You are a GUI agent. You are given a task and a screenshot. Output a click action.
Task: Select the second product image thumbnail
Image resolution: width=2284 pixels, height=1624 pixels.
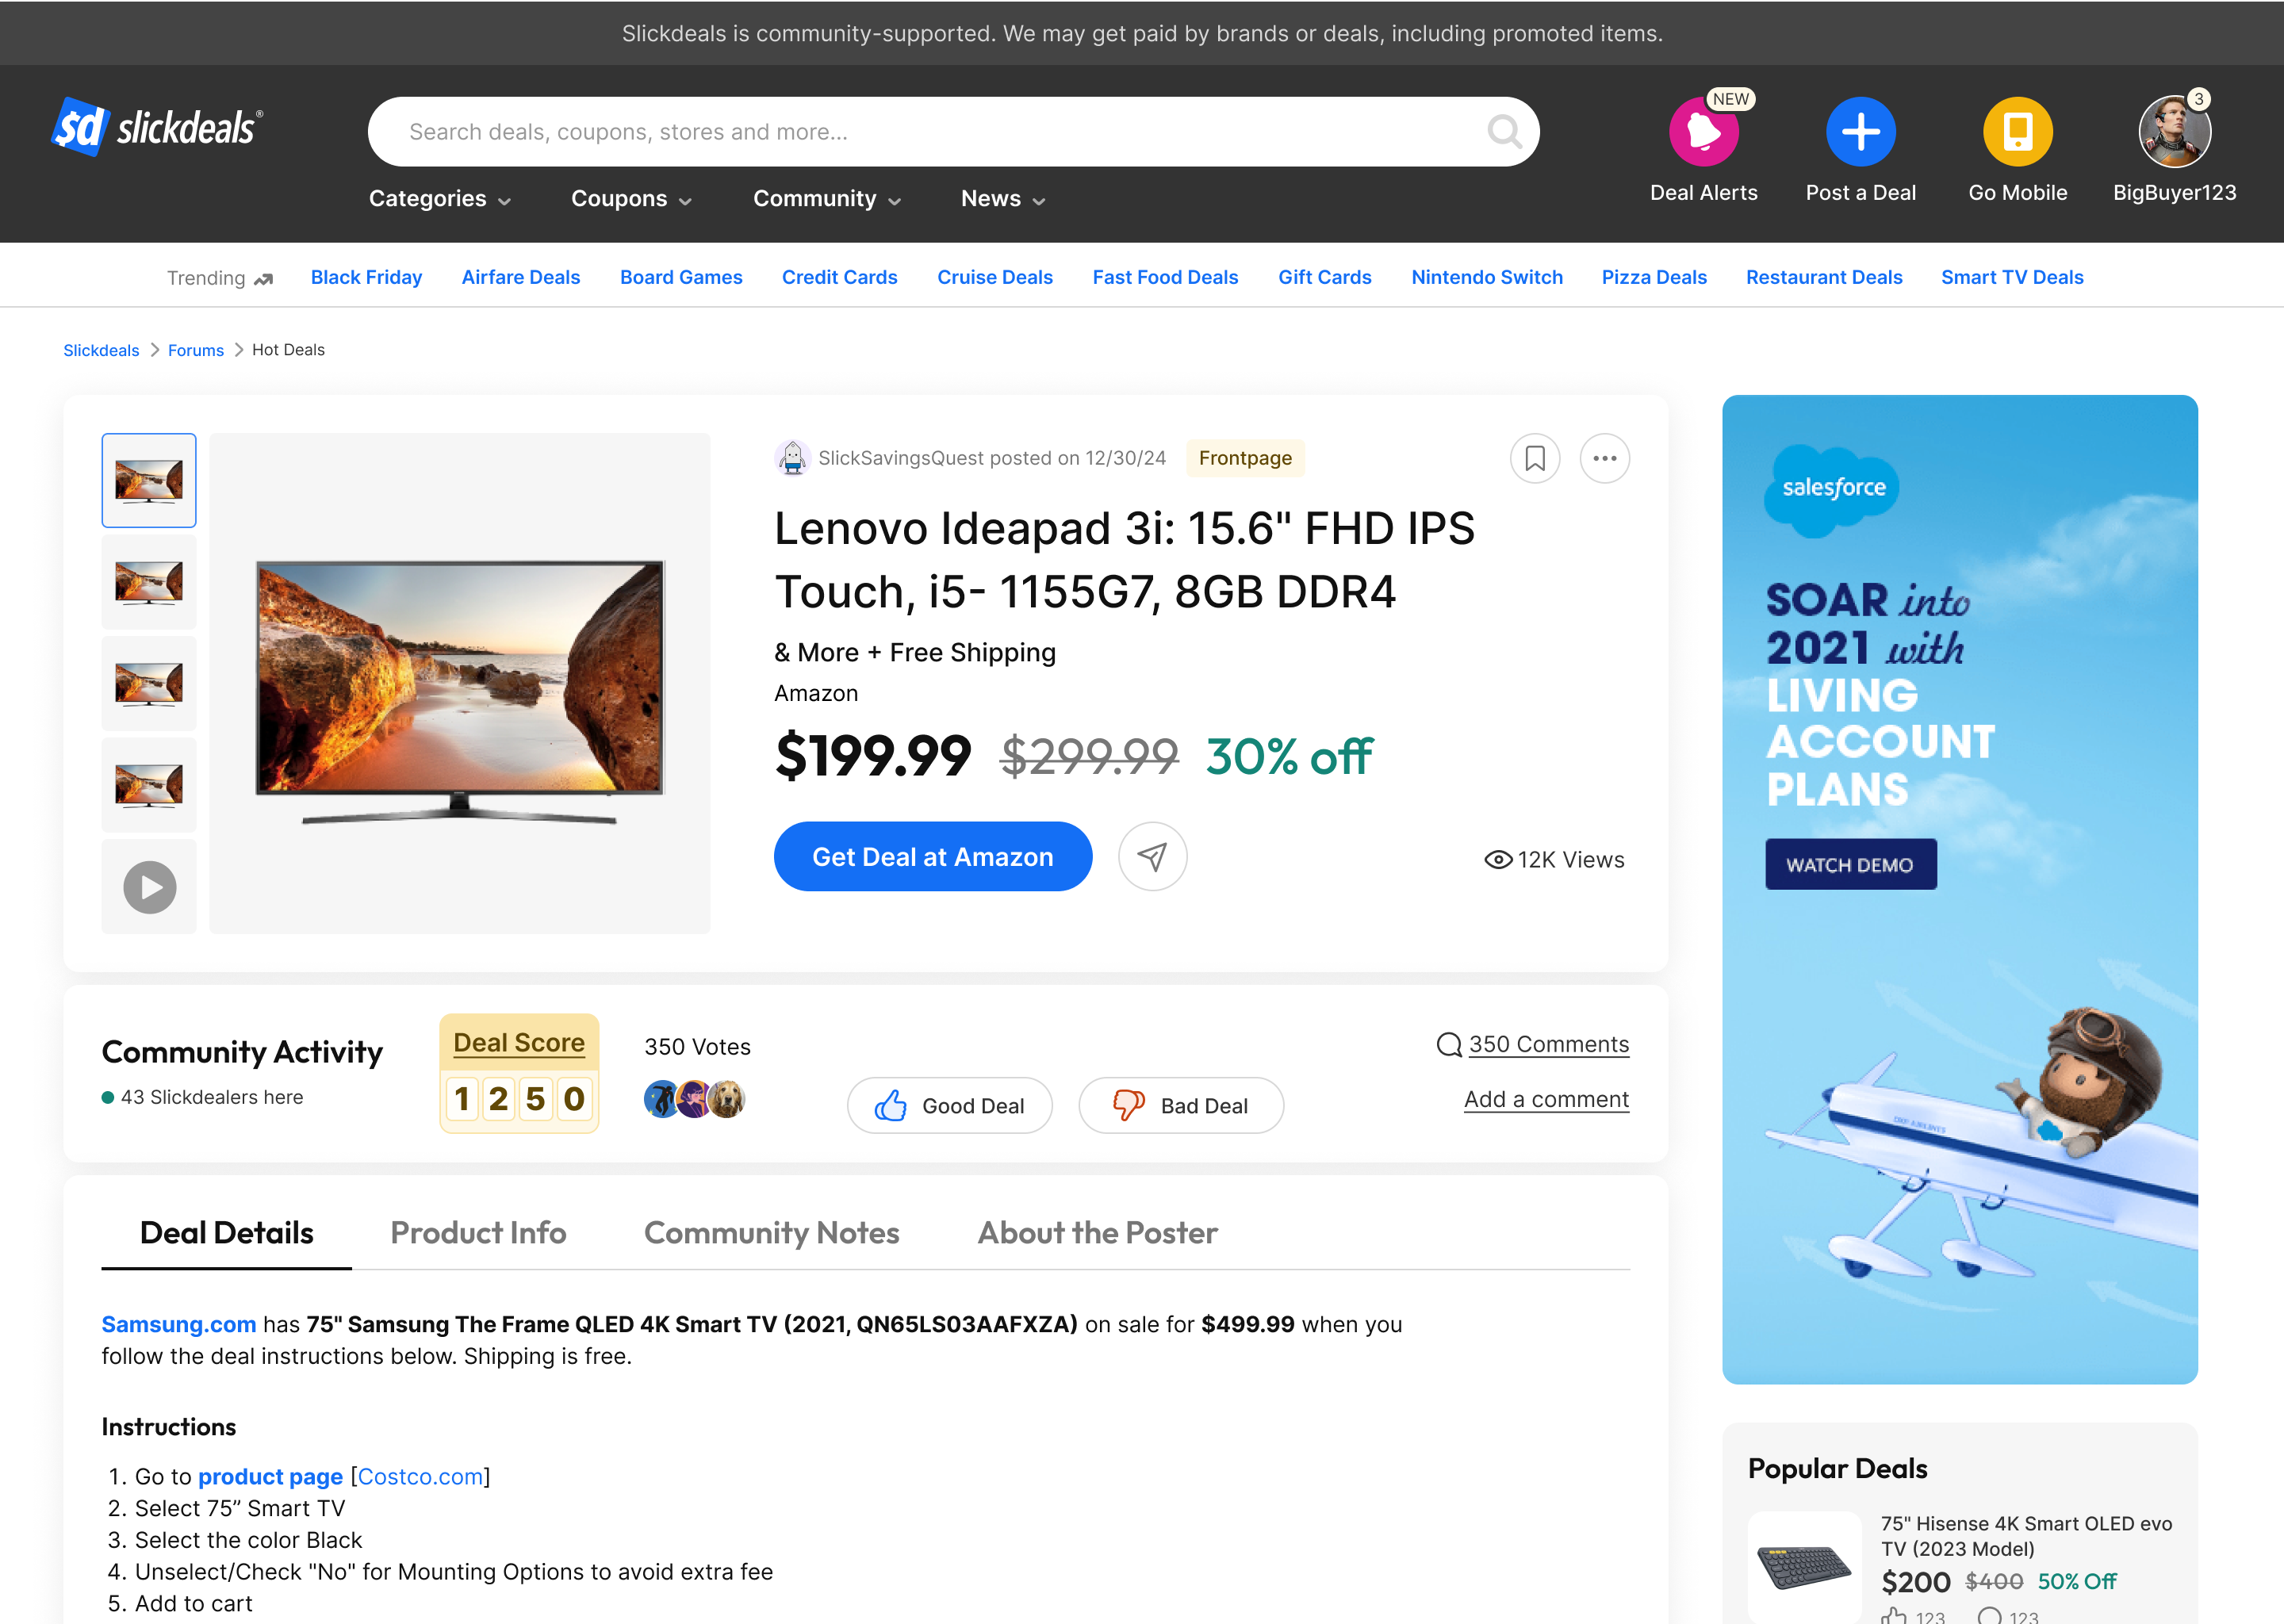(149, 582)
